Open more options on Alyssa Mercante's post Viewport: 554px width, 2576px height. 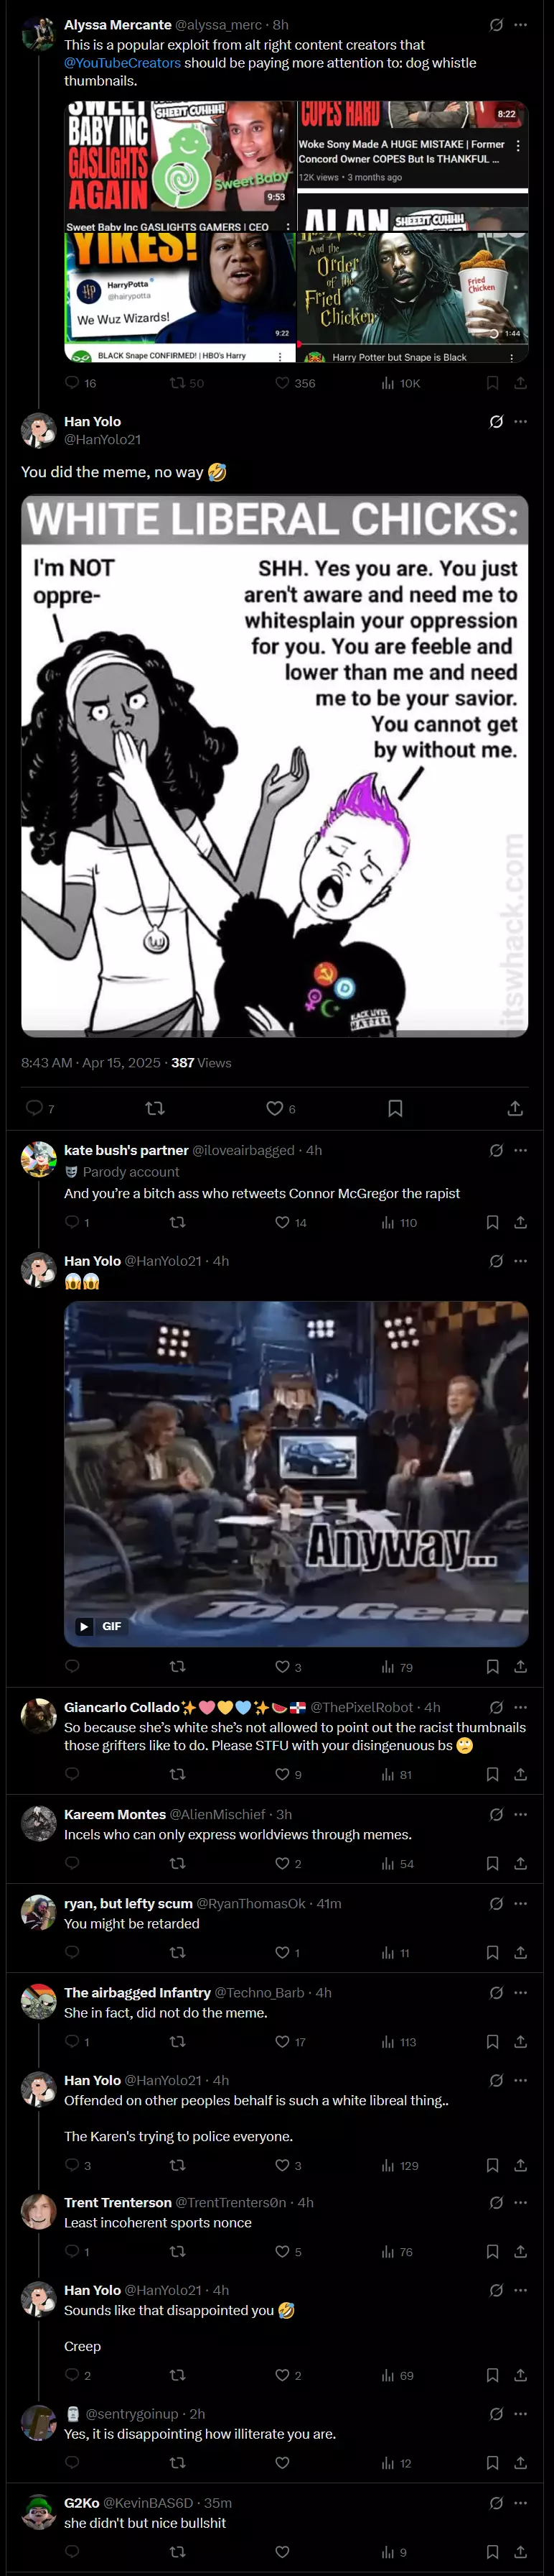(520, 25)
